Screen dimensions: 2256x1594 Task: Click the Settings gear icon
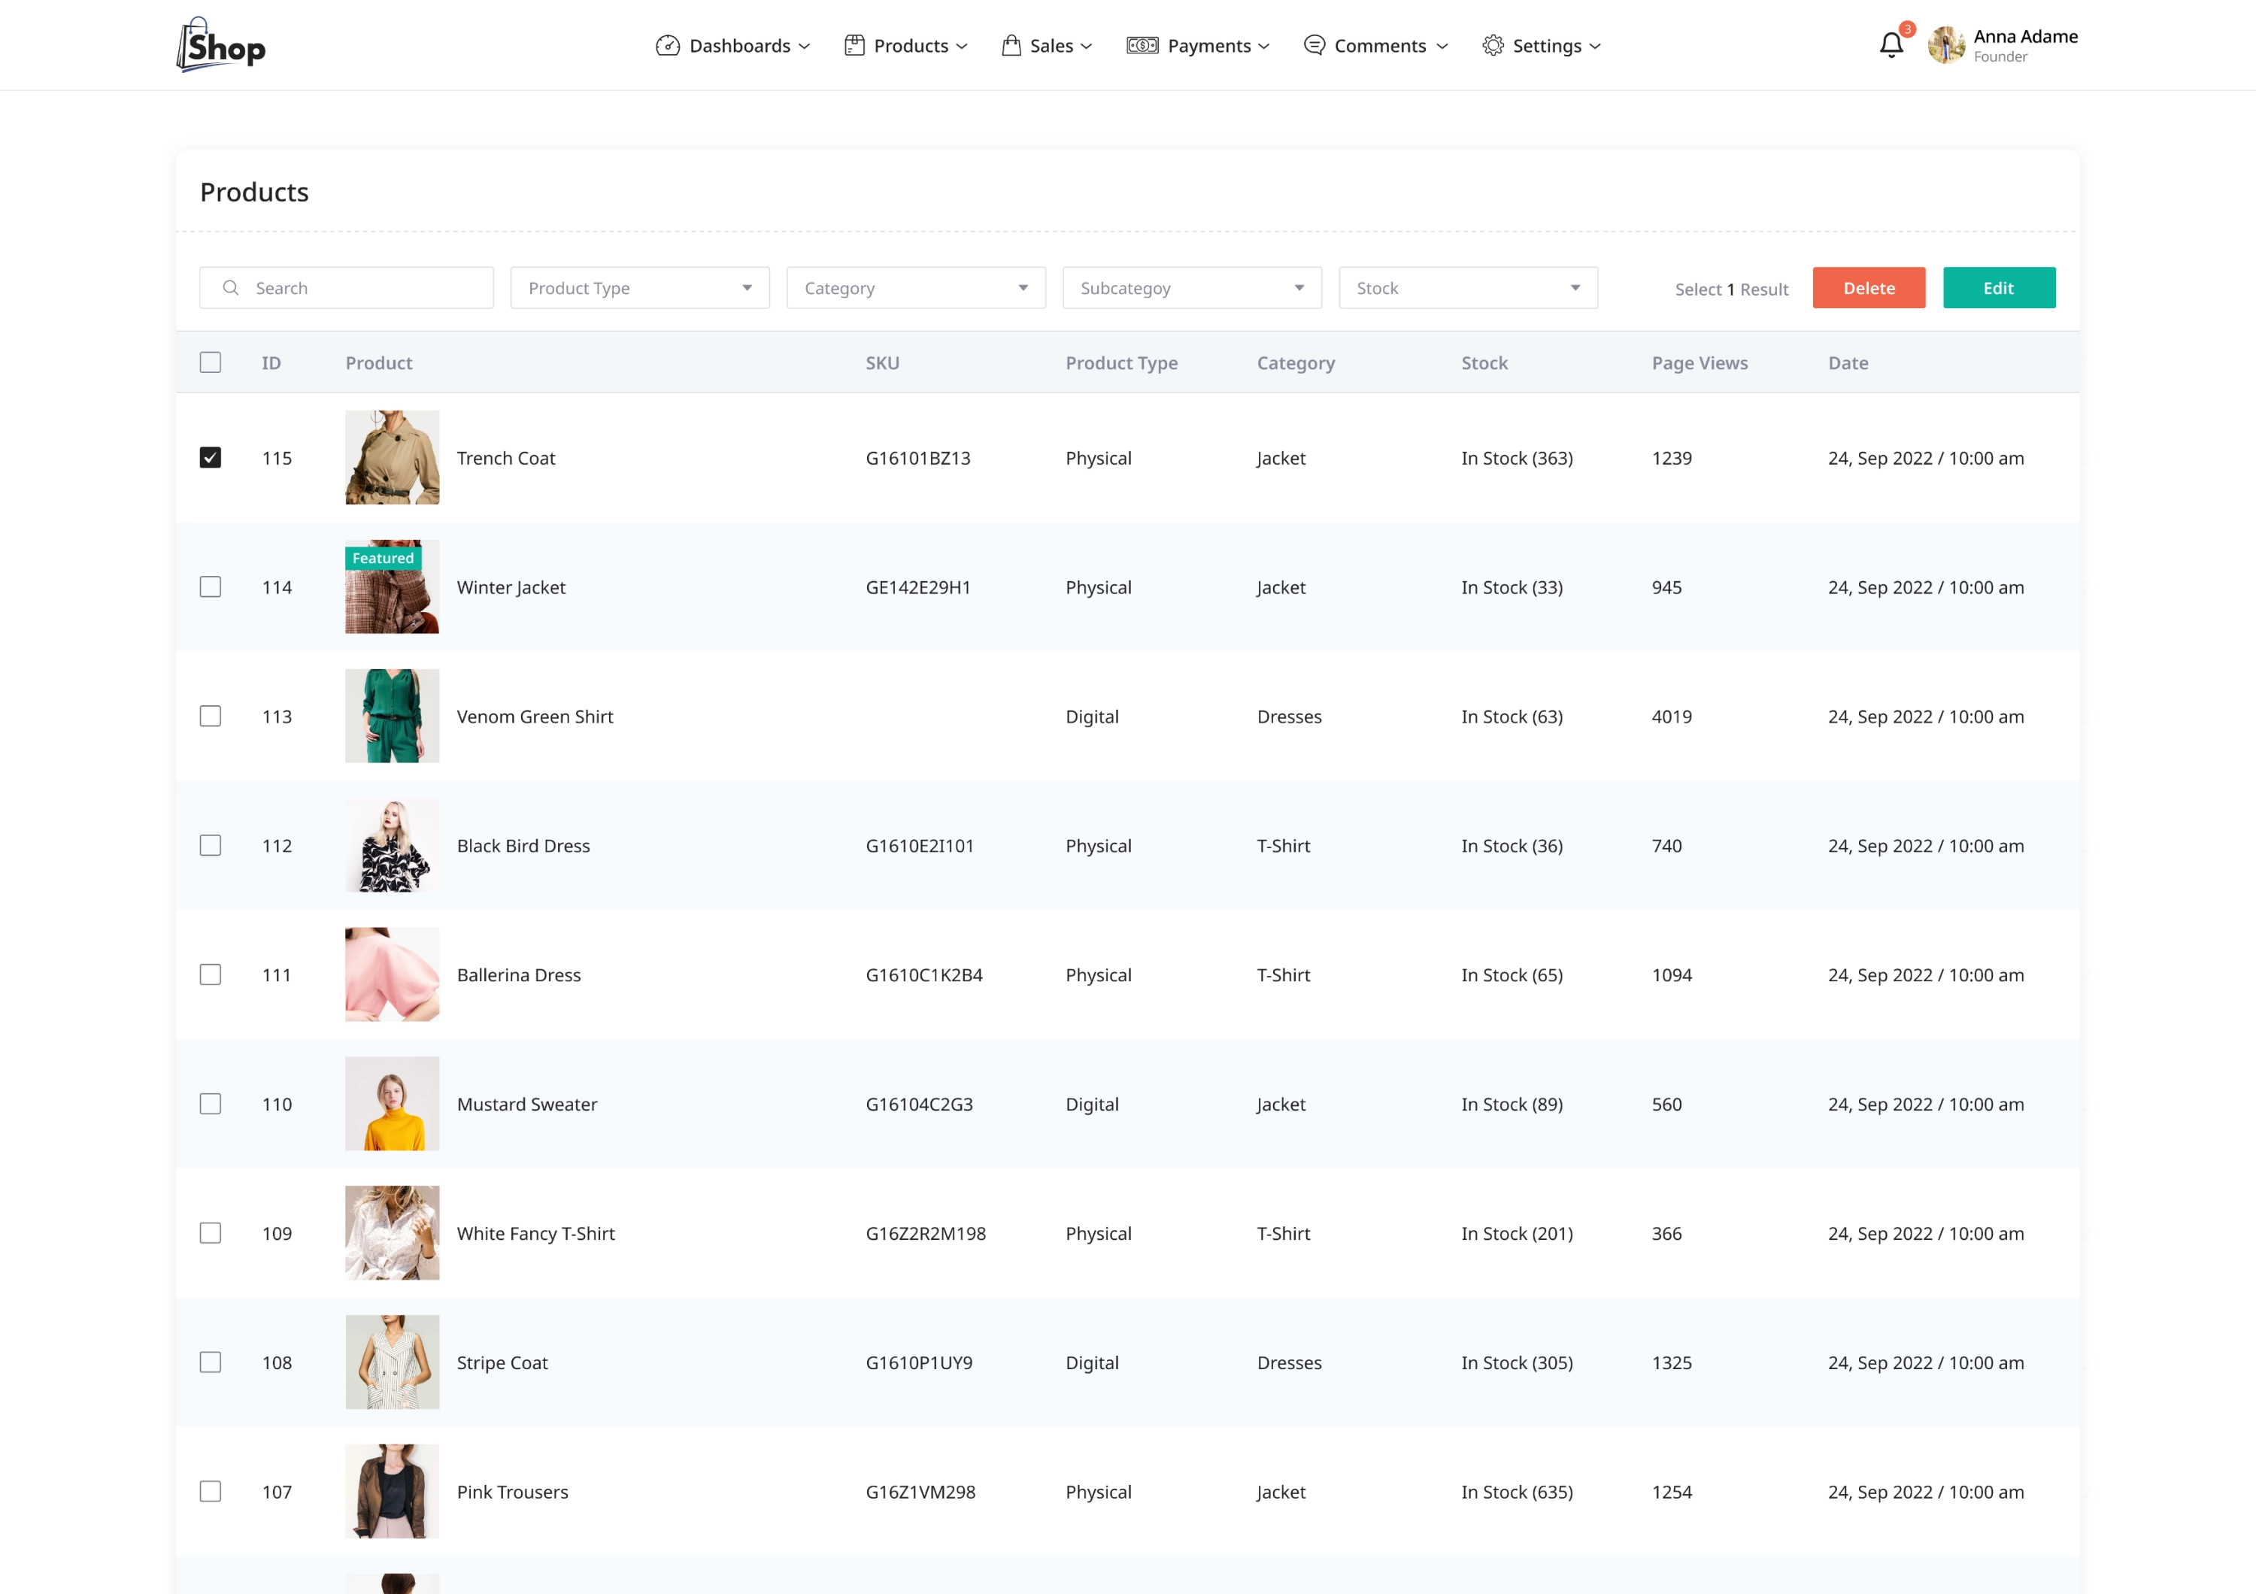point(1491,45)
